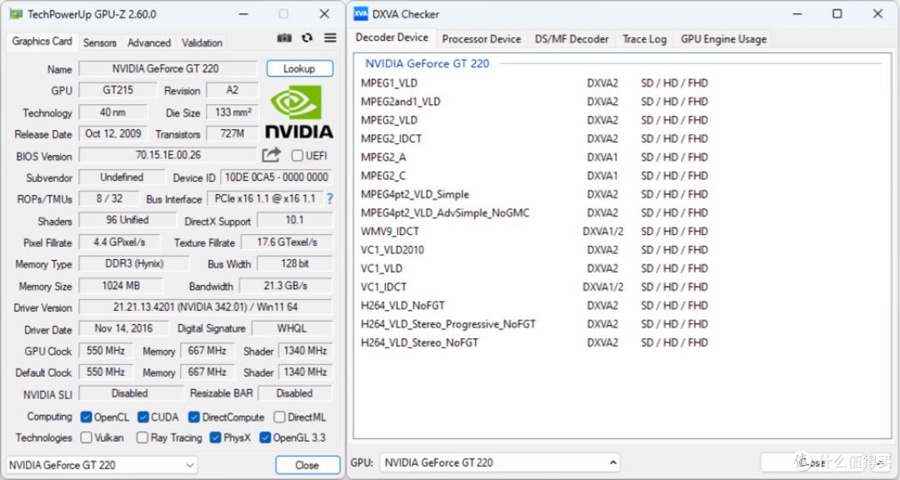
Task: Open the GPU-Z graphics card selector dropdown
Action: click(x=102, y=465)
